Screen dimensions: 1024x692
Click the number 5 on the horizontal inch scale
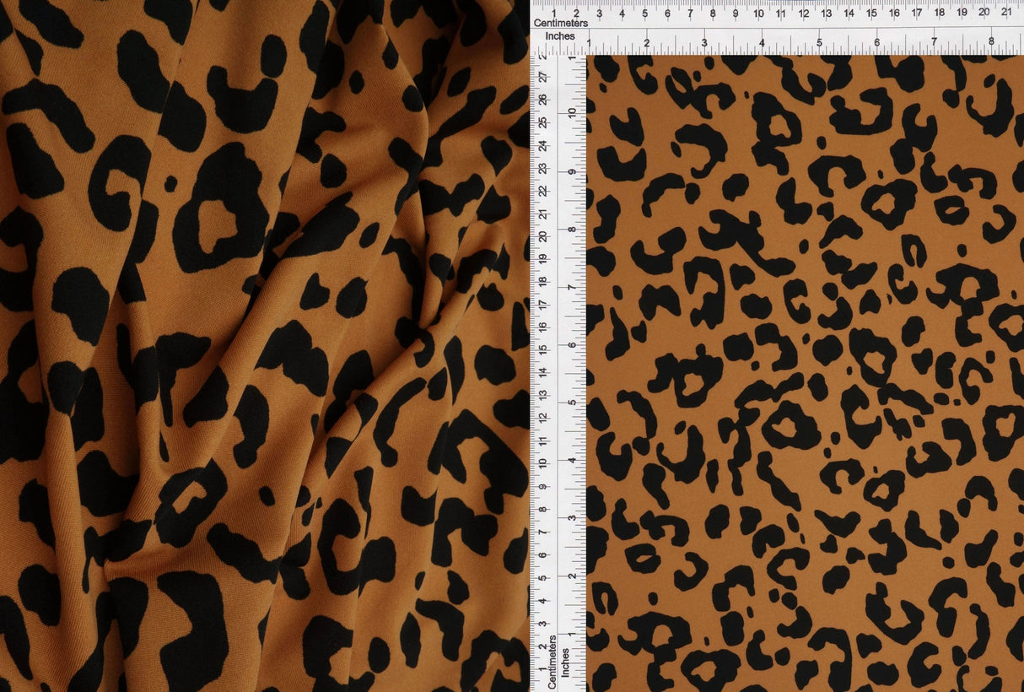[818, 39]
